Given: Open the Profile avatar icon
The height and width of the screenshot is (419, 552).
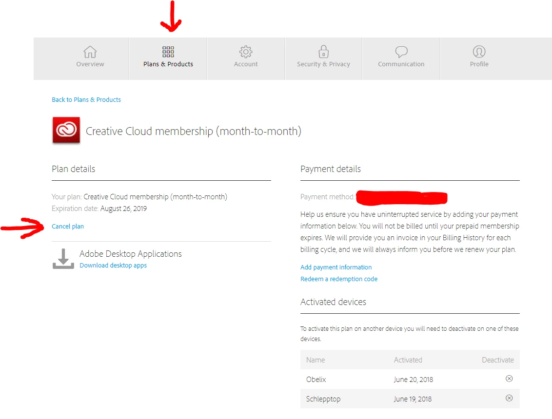Looking at the screenshot, I should (479, 52).
